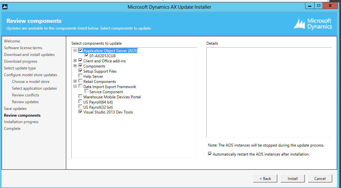Check US Payroll(64 bit)
This screenshot has height=188, width=341.
80,102
